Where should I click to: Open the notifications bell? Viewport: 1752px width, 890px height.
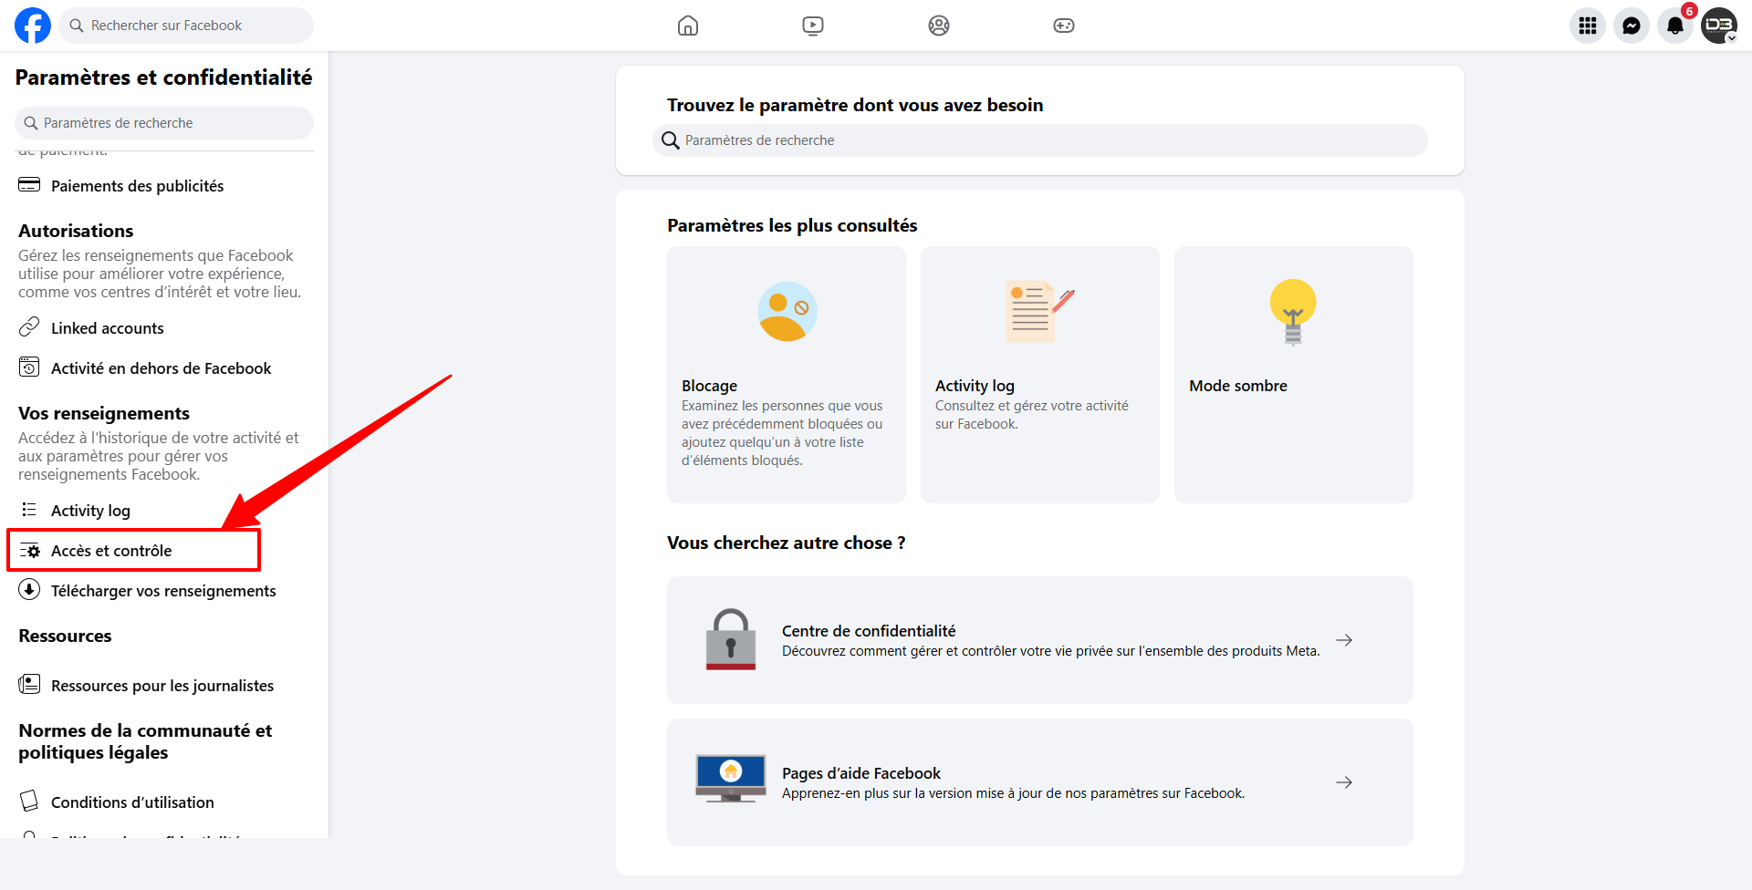1675,26
